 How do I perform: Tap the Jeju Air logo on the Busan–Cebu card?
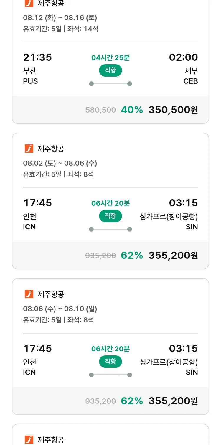point(29,3)
